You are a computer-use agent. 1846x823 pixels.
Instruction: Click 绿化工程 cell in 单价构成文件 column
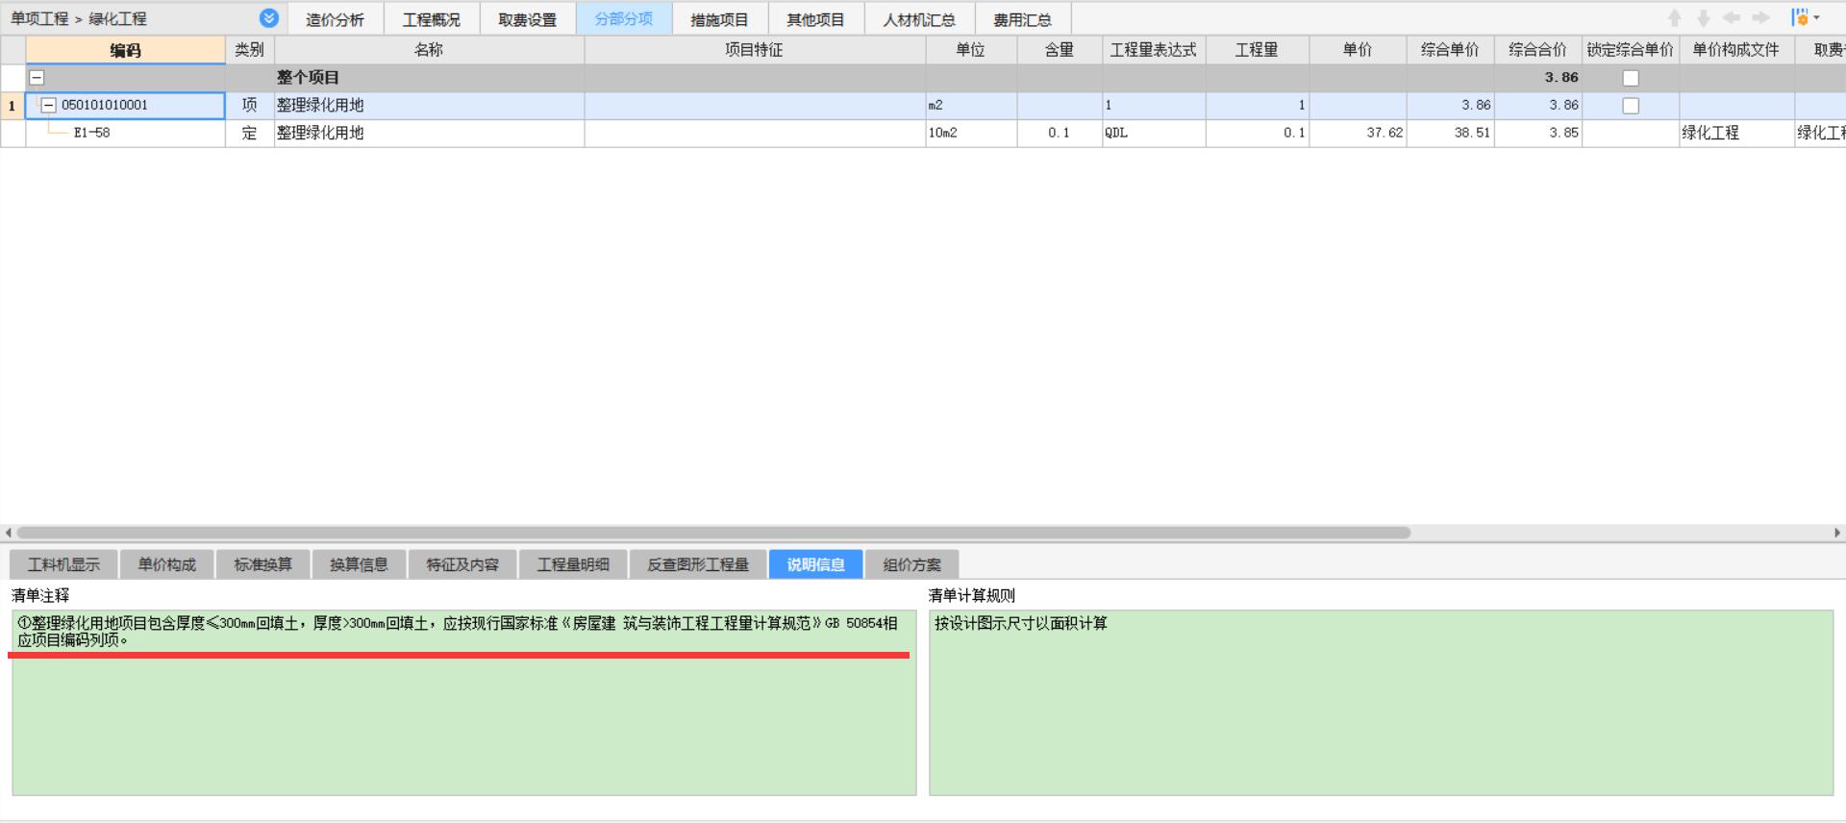click(x=1736, y=134)
